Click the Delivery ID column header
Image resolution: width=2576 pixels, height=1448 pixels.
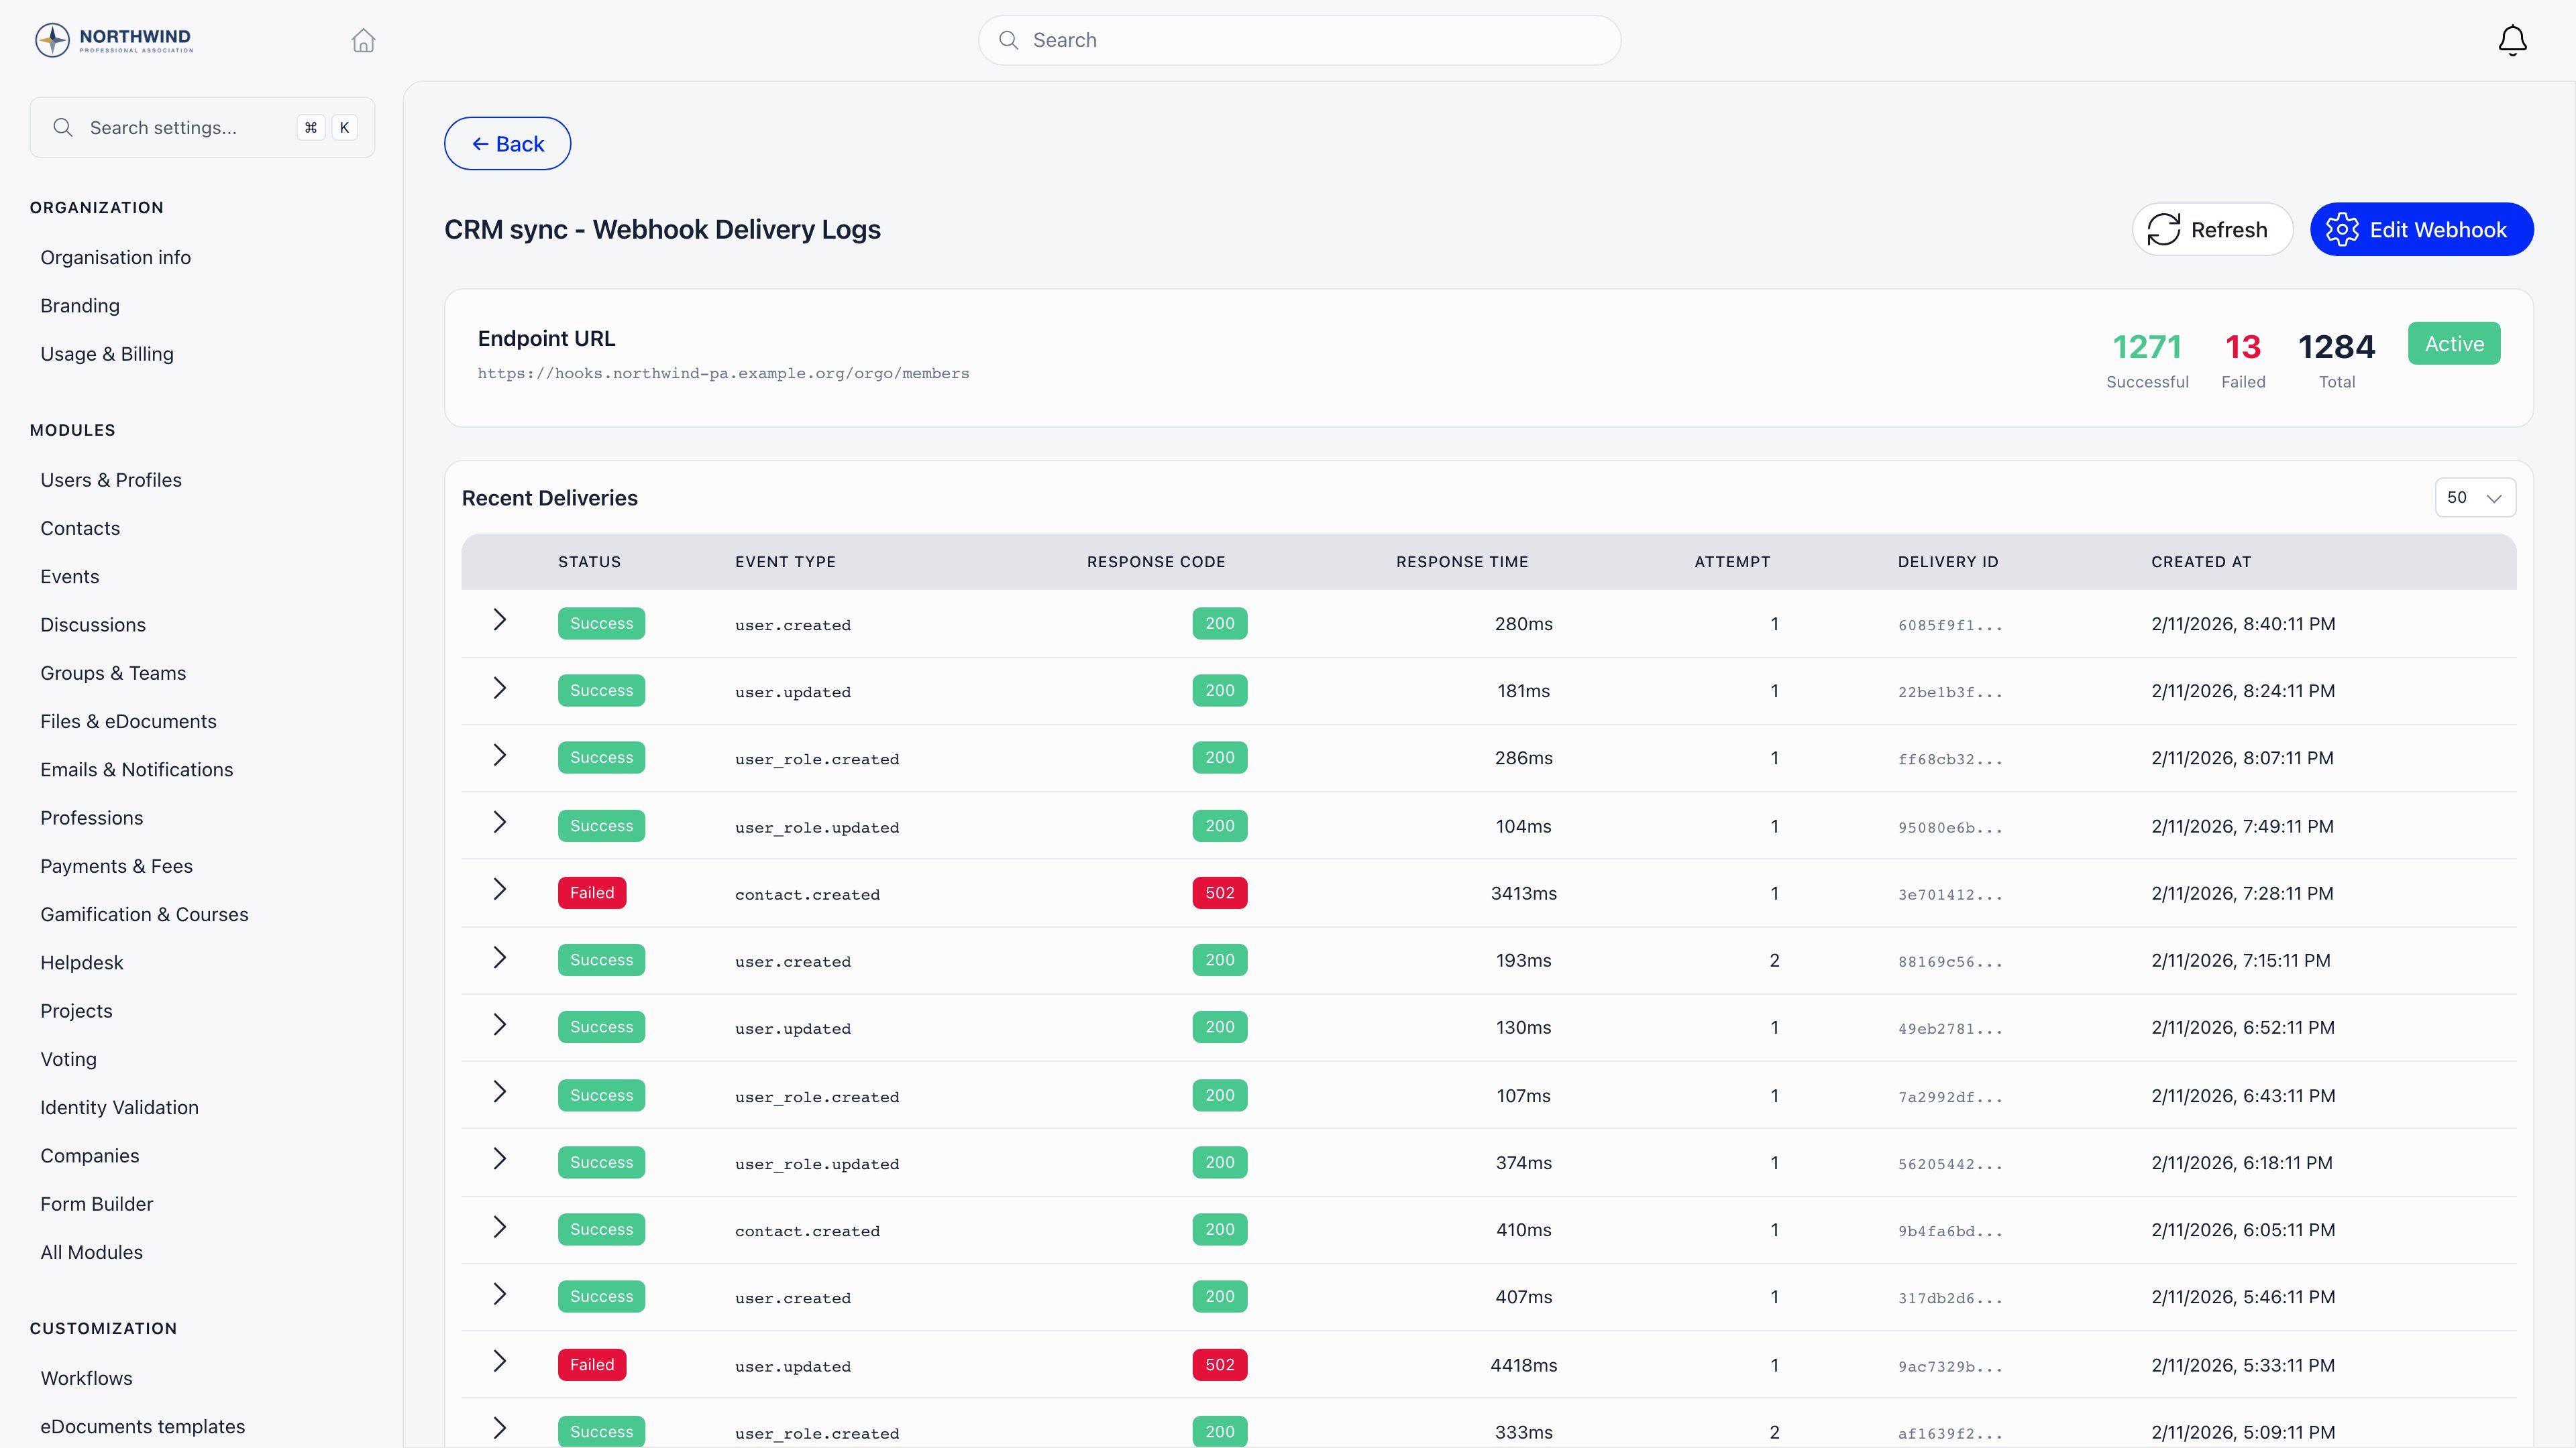[x=1948, y=562]
